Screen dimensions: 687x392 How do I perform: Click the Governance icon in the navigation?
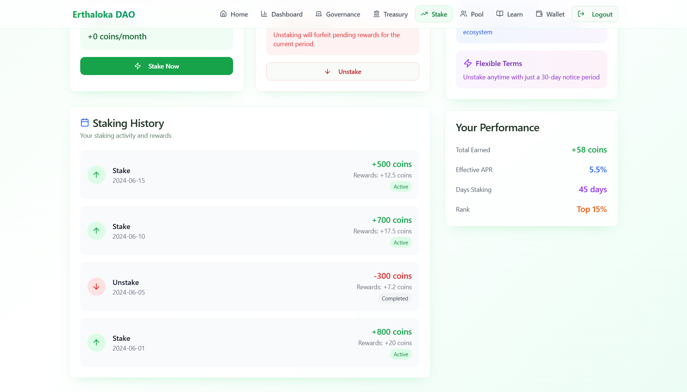click(319, 14)
